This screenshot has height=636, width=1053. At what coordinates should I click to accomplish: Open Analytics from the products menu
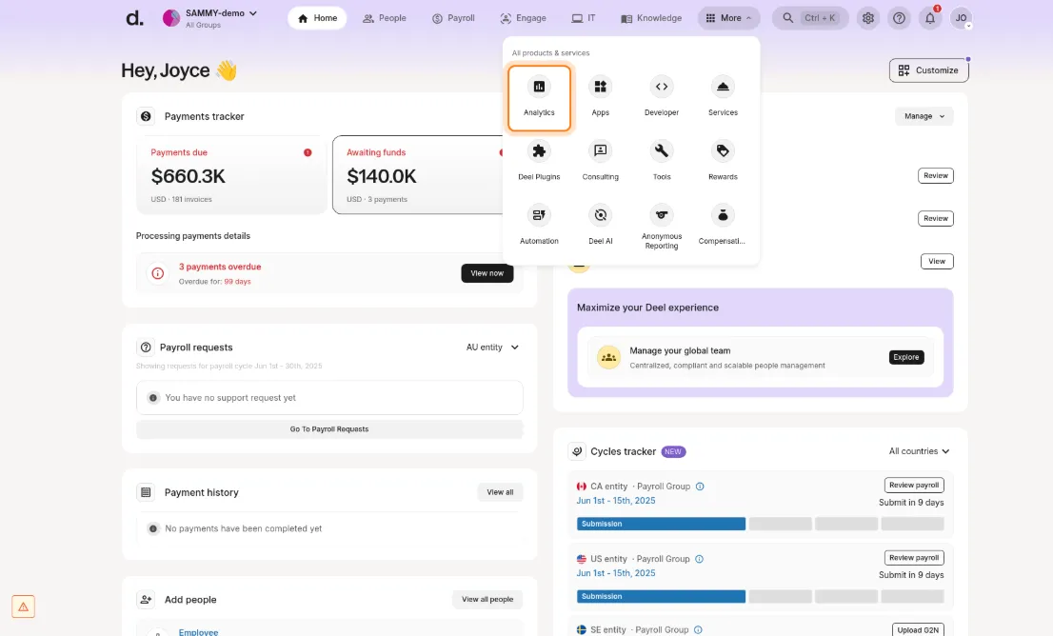[x=539, y=97]
